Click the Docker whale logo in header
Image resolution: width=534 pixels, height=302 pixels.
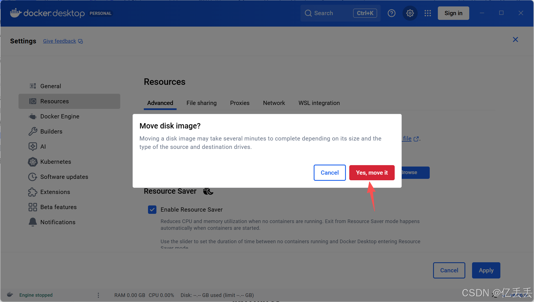[x=16, y=13]
